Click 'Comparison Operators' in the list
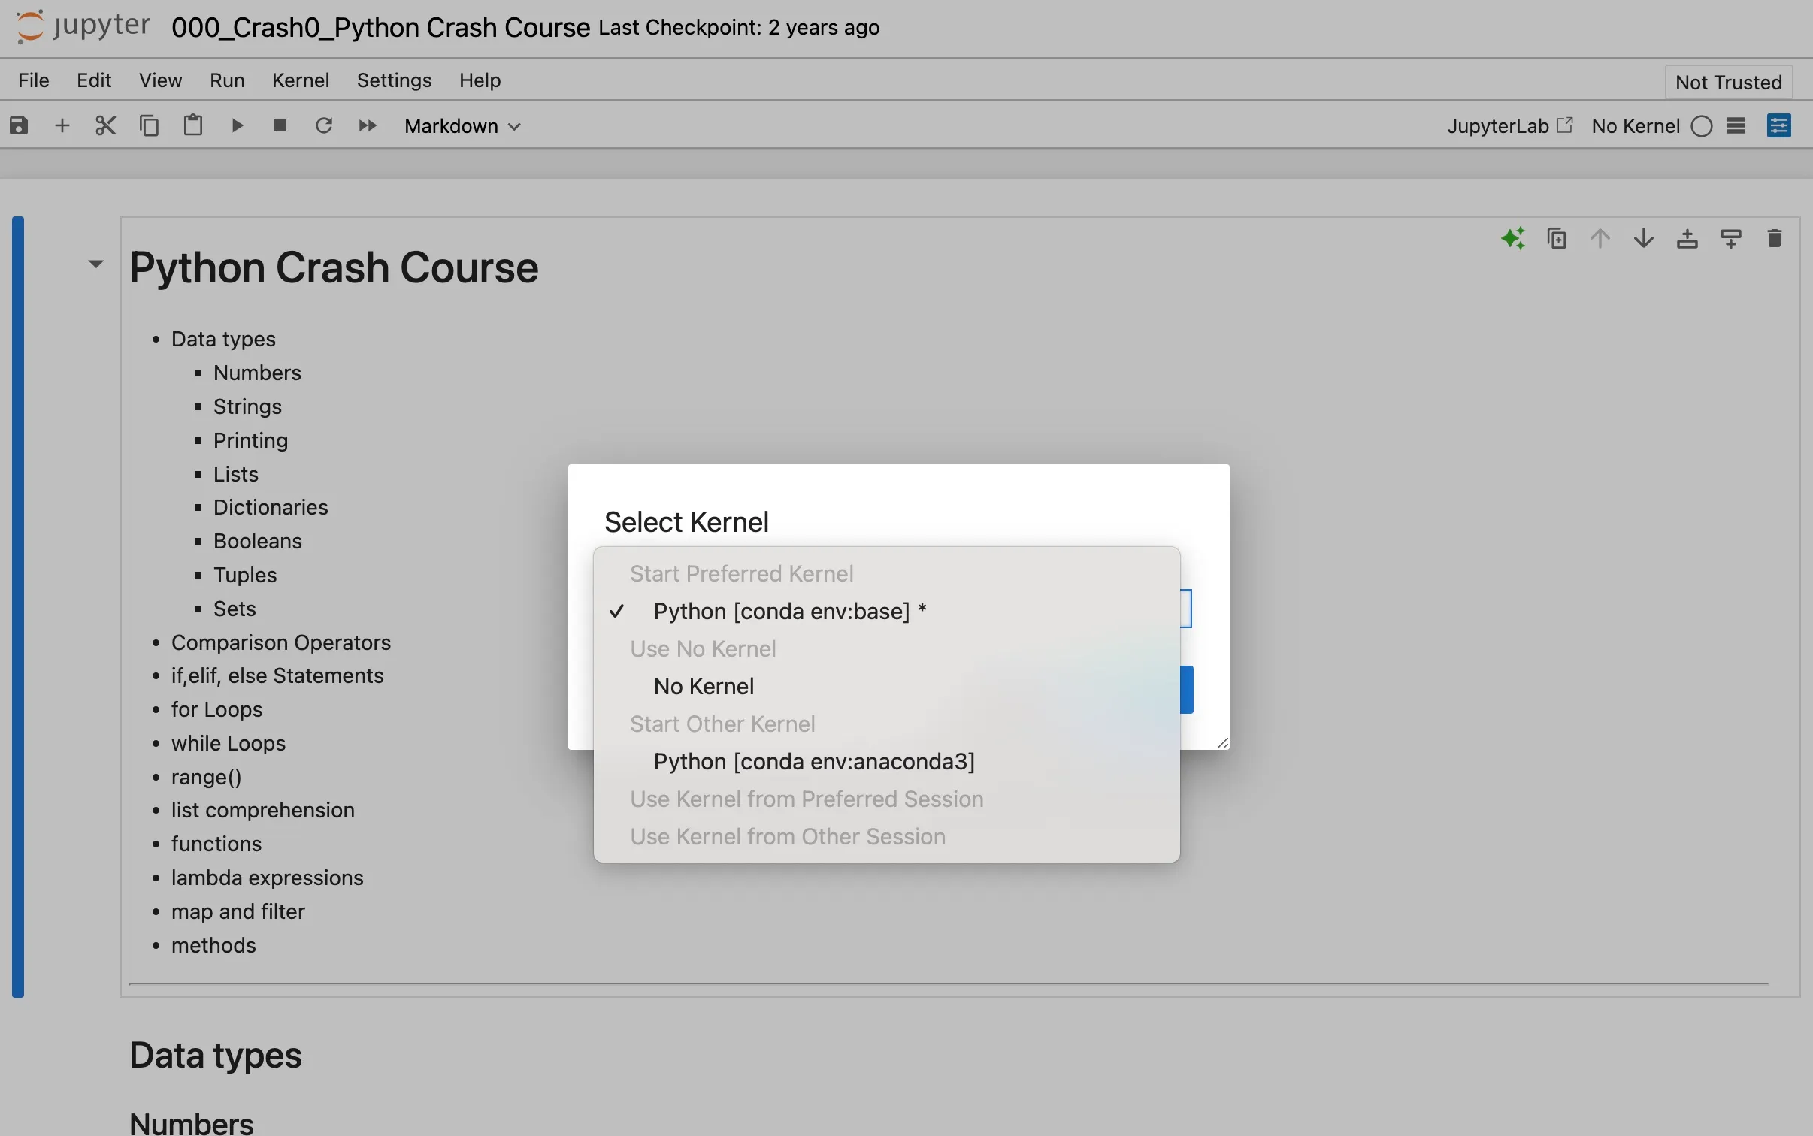 pyautogui.click(x=281, y=642)
